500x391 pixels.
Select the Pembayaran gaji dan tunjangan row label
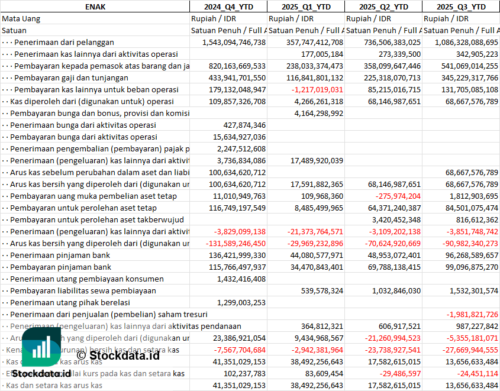(x=71, y=77)
